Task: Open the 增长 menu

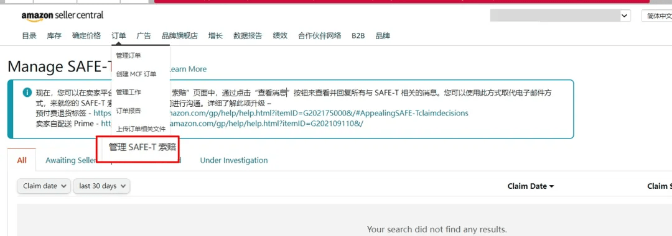Action: [215, 36]
